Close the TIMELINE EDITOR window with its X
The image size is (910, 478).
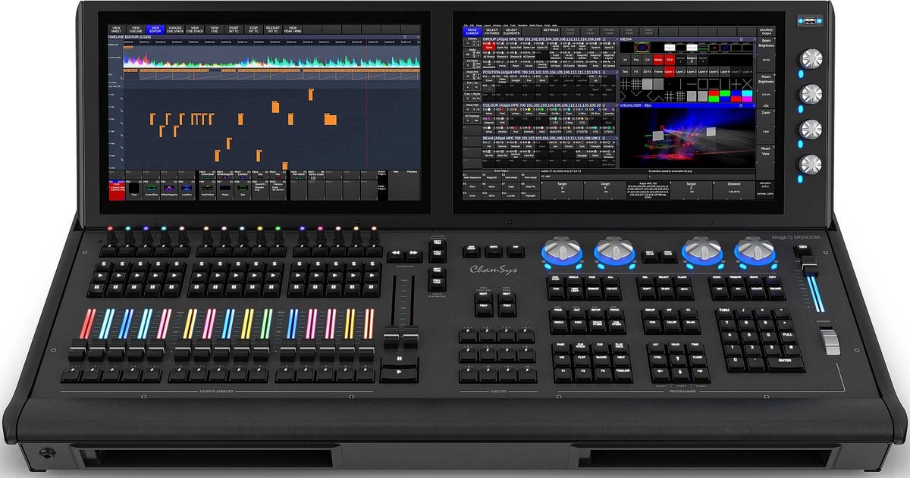(x=418, y=36)
